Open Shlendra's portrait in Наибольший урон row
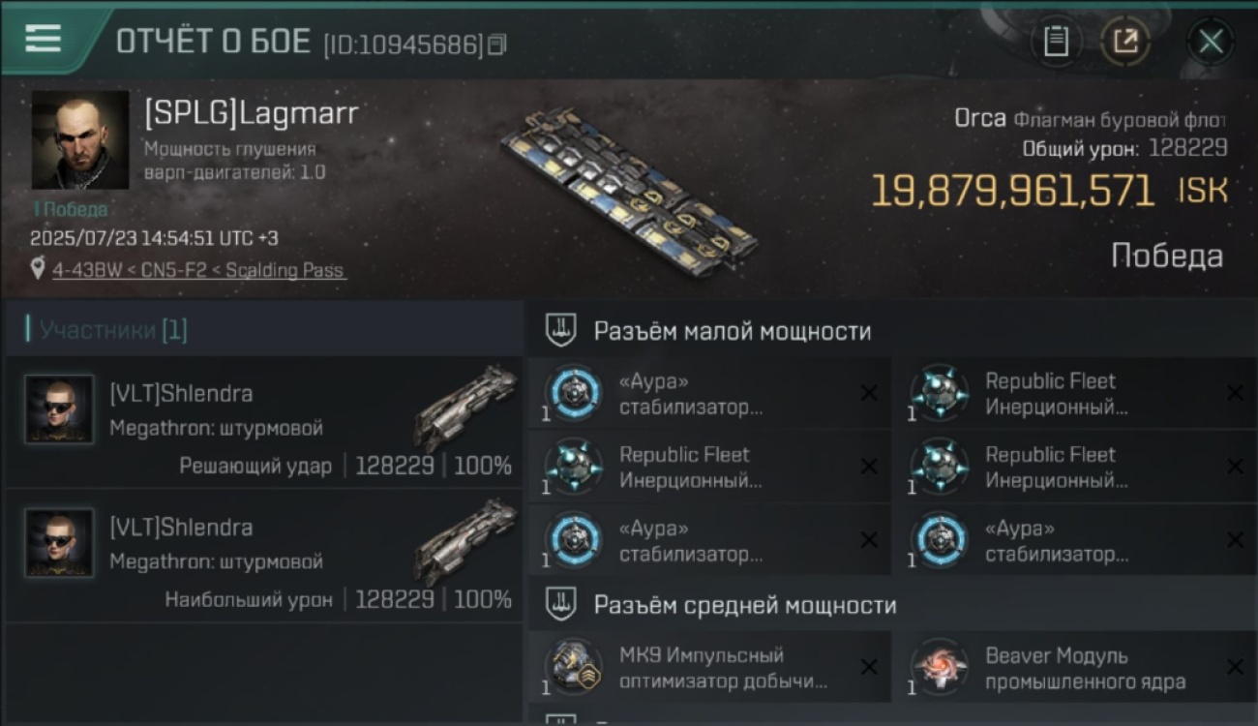Screen dimensions: 1258x726 60,543
